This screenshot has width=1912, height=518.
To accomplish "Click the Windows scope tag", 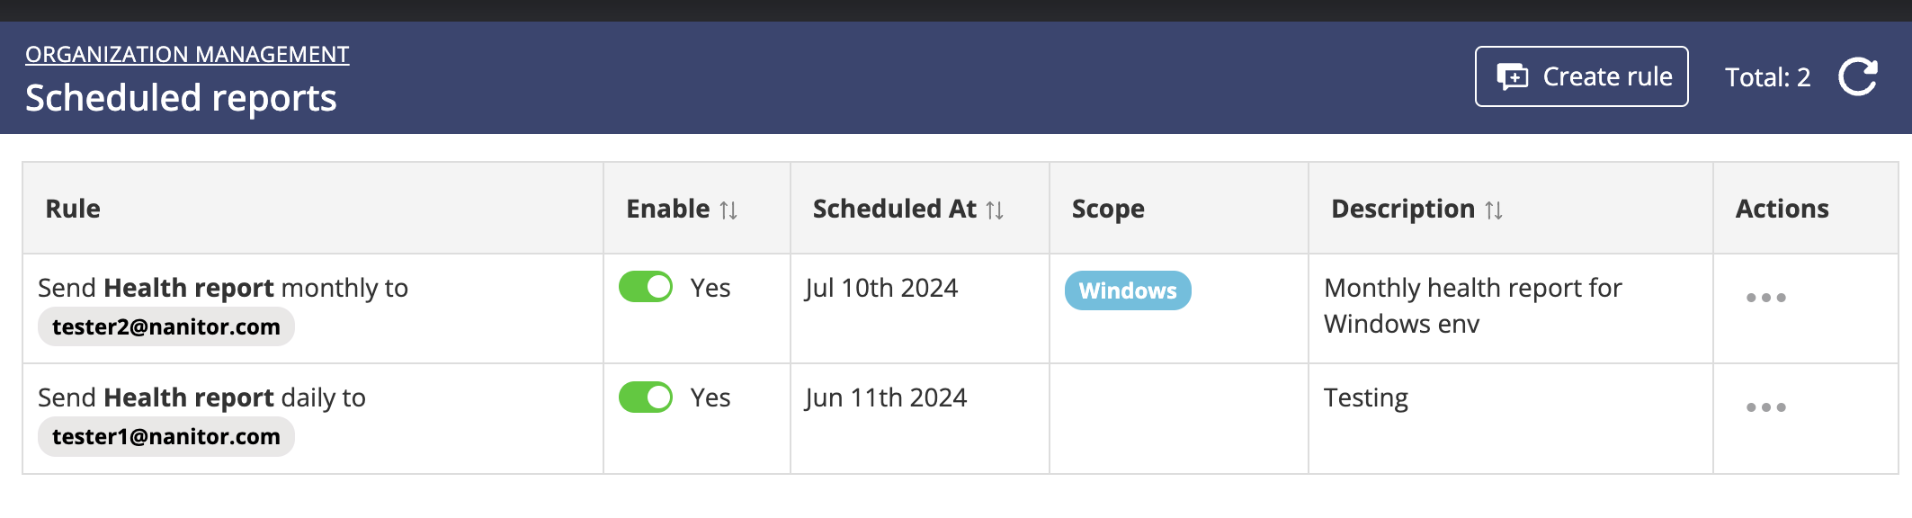I will pos(1128,290).
